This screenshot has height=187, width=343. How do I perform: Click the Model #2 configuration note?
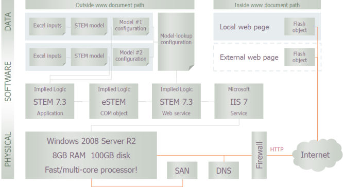click(x=131, y=57)
